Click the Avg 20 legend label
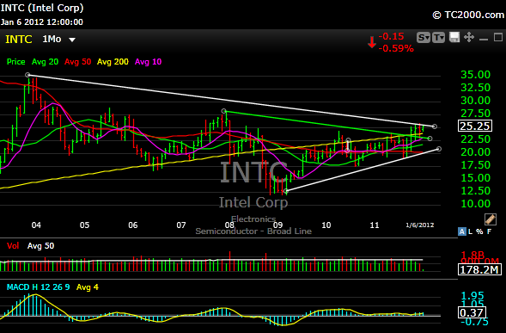 (x=45, y=62)
